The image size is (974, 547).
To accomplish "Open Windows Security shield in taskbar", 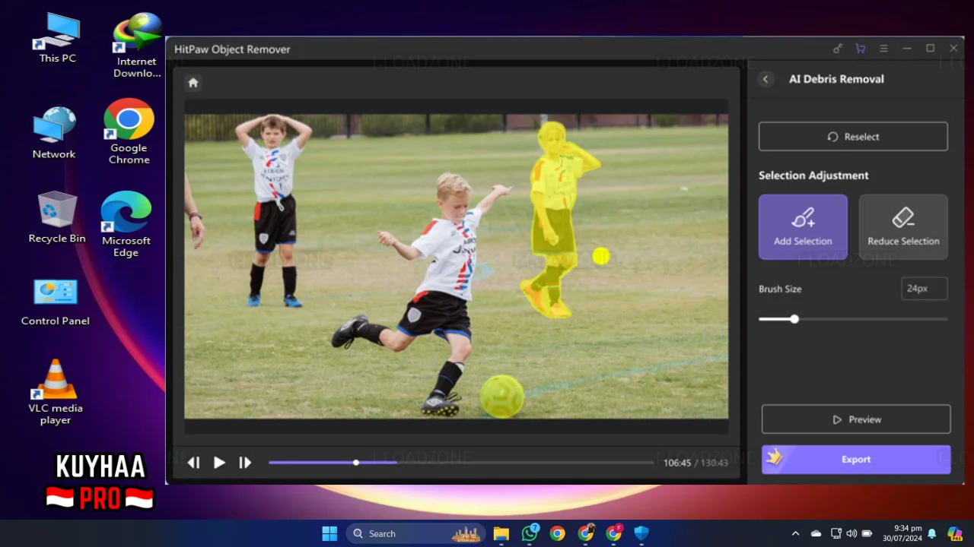I will coord(641,533).
